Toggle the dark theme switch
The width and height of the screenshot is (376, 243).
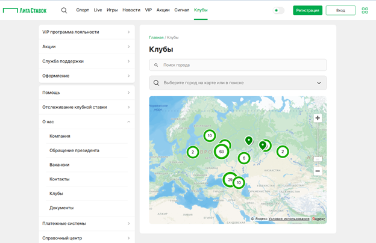pos(278,10)
